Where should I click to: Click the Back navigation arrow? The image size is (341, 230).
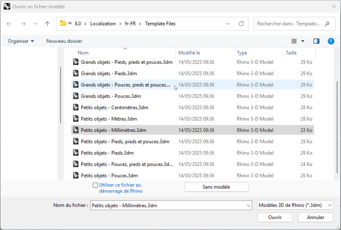9,24
